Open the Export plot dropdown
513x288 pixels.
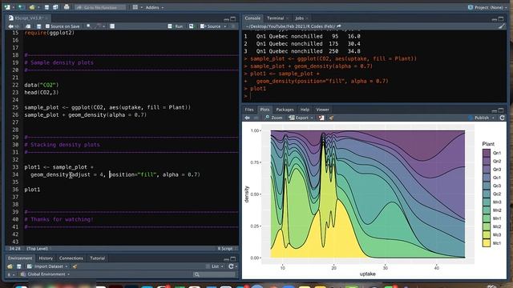point(301,118)
